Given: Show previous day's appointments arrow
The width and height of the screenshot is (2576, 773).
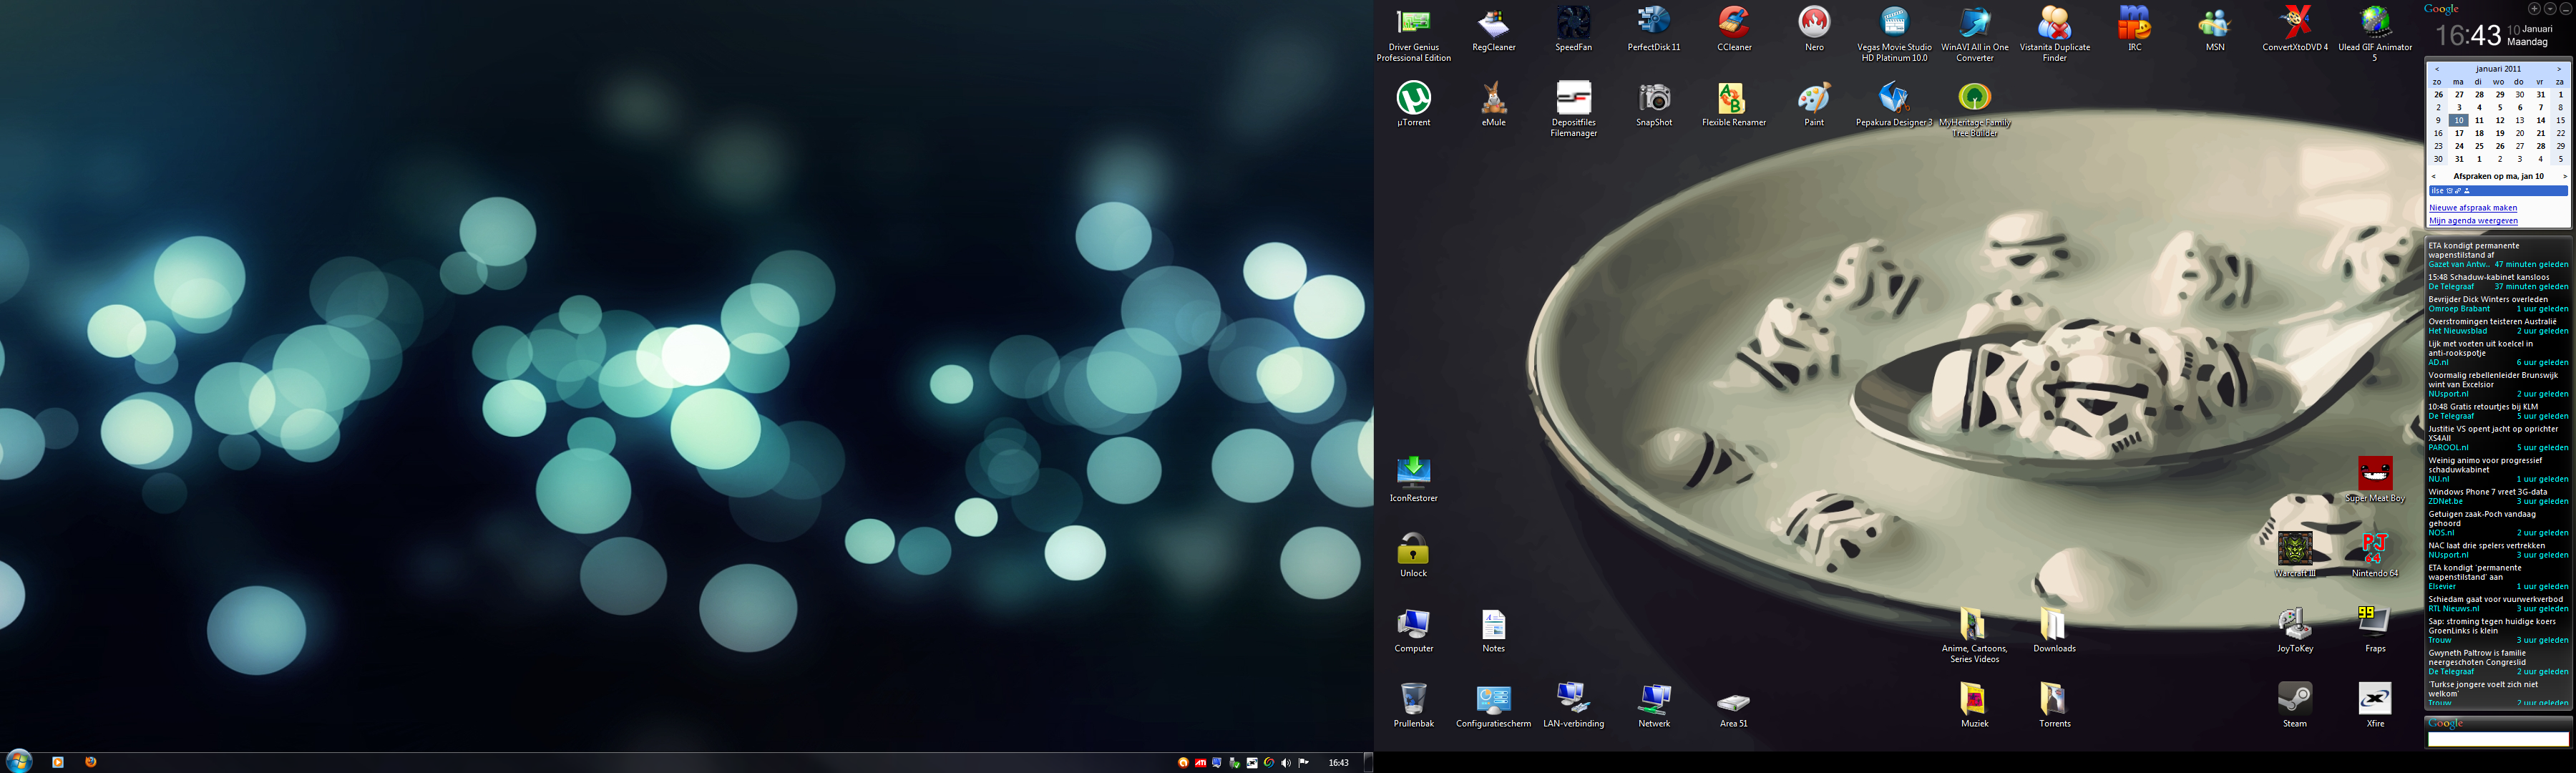Looking at the screenshot, I should [x=2434, y=176].
